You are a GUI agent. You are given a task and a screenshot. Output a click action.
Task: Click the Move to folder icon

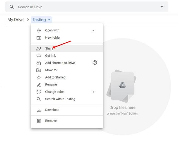pyautogui.click(x=39, y=70)
